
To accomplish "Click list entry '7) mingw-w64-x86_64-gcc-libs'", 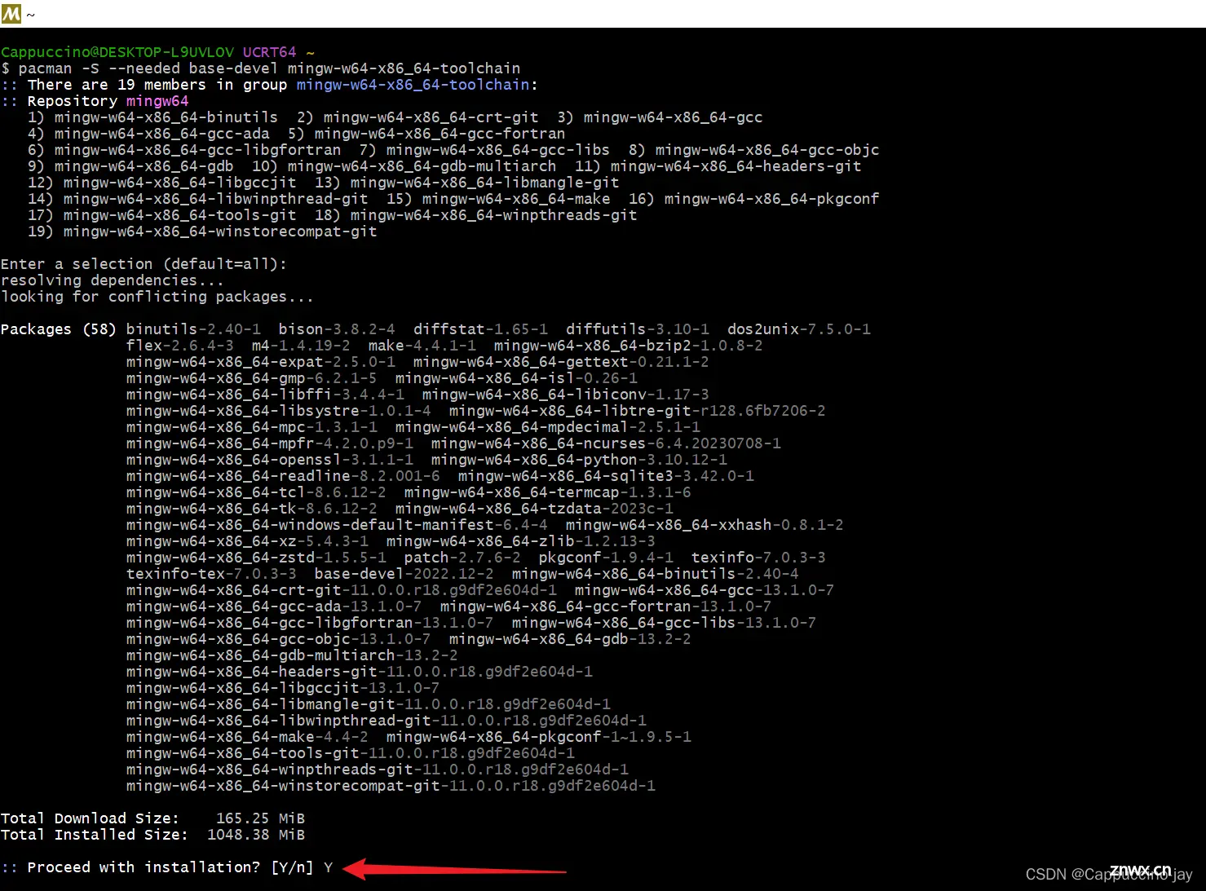I will point(484,150).
